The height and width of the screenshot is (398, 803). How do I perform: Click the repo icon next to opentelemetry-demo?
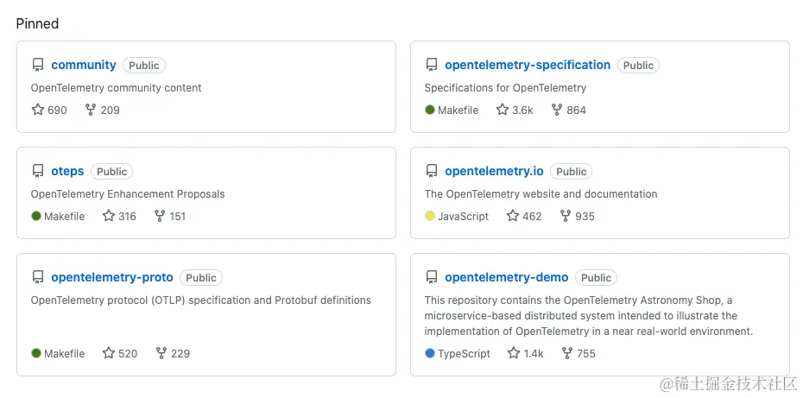pos(432,278)
